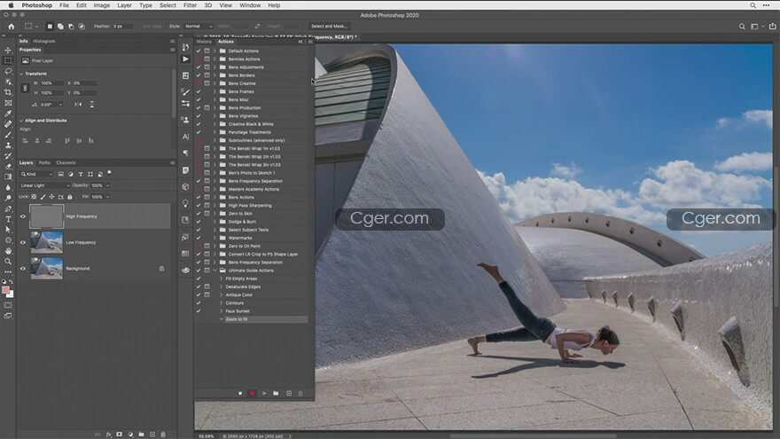Toggle checkmark for Desaturate Edges action
Viewport: 780px width, 439px height.
coord(199,286)
